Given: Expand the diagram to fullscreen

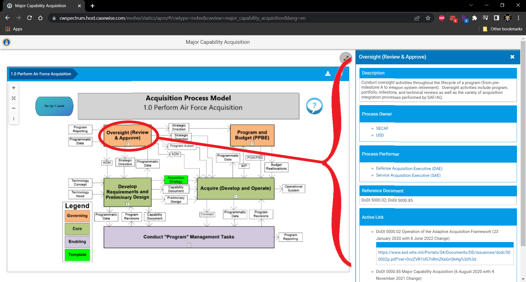Looking at the screenshot, I should [346, 58].
